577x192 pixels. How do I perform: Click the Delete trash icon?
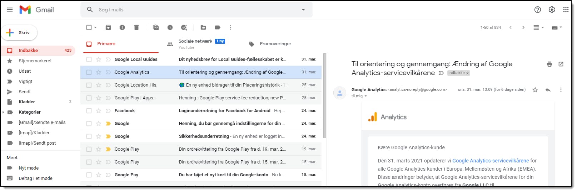tap(136, 27)
